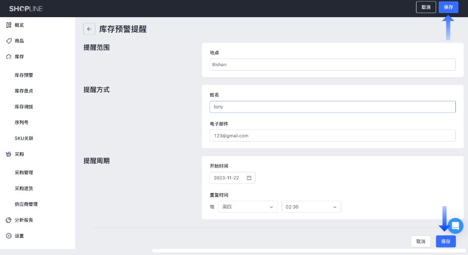Screen dimensions: 468x255
Task: Open the 周四 weekday dropdown
Action: (248, 207)
